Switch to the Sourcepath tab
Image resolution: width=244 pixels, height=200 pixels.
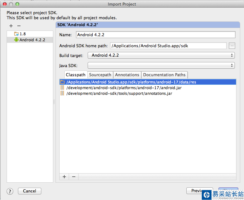[100, 75]
